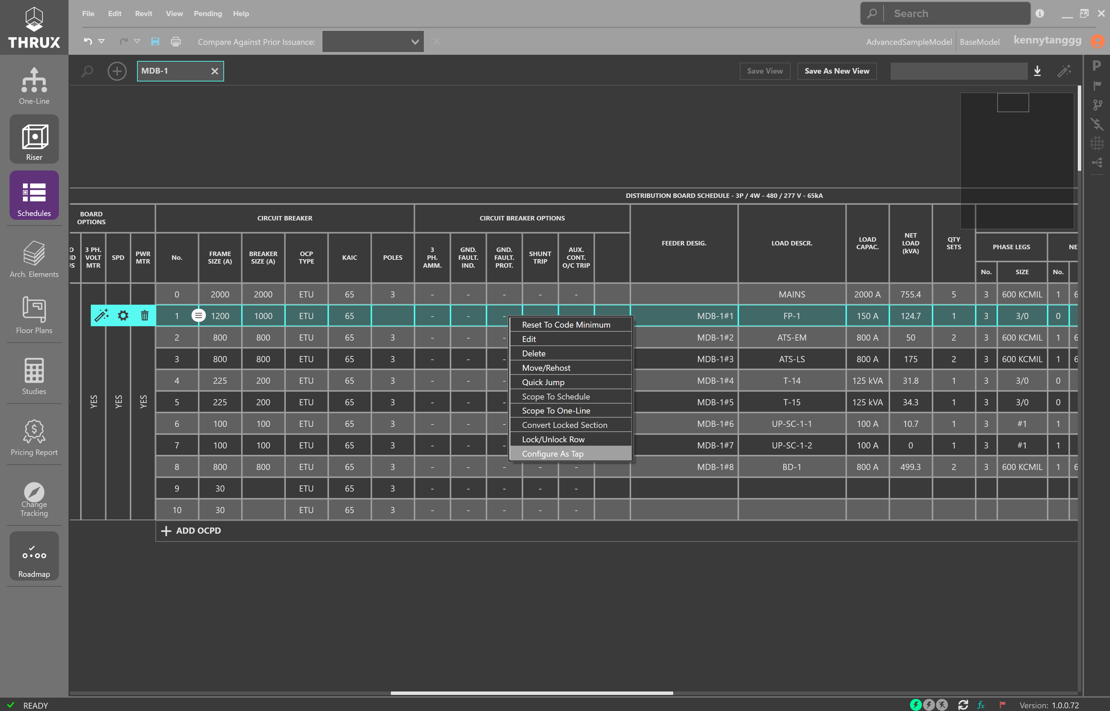Click the row 1 drag handle menu icon
This screenshot has height=711, width=1110.
click(x=198, y=315)
